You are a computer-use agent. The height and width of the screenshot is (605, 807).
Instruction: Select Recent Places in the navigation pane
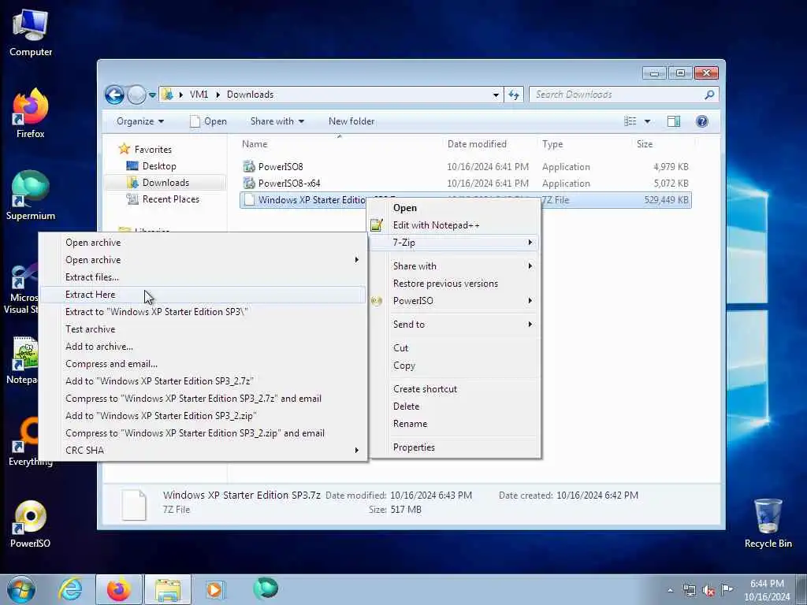pos(170,199)
